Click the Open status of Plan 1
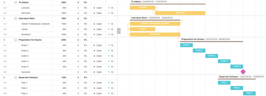This screenshot has height=96, width=266. pos(99,83)
